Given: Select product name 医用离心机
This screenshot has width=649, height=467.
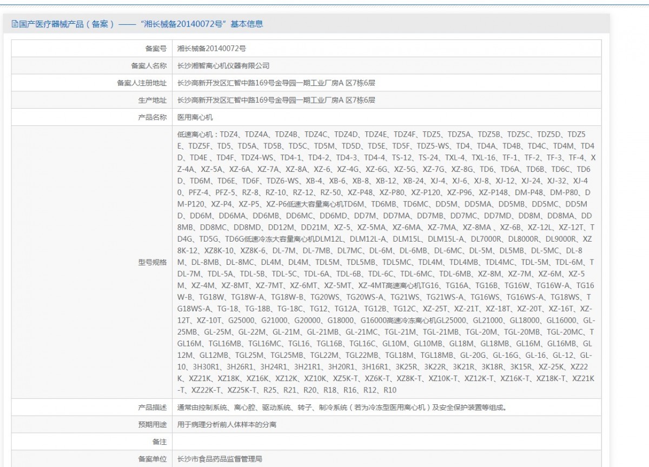Looking at the screenshot, I should (195, 117).
